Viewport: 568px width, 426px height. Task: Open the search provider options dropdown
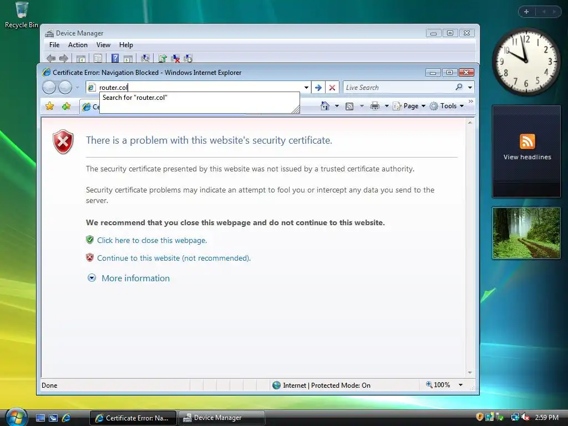pyautogui.click(x=470, y=87)
